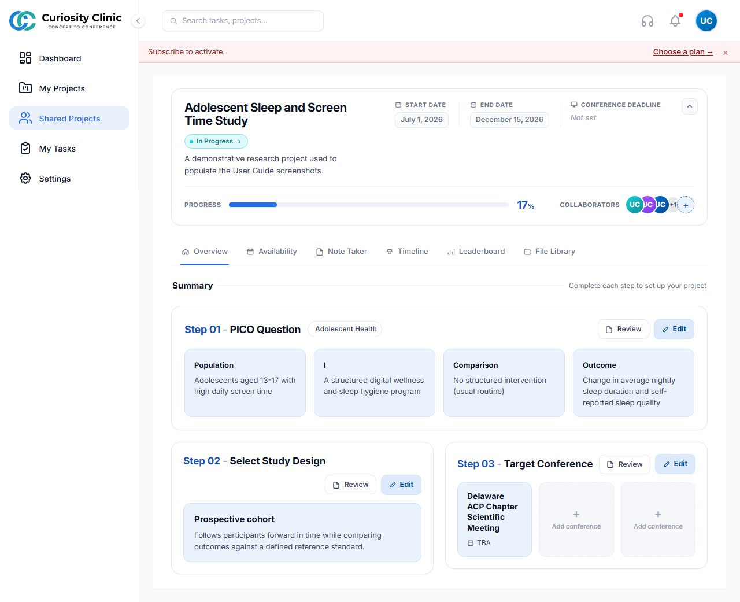Switch to the Overview tab
The height and width of the screenshot is (602, 740).
(205, 252)
